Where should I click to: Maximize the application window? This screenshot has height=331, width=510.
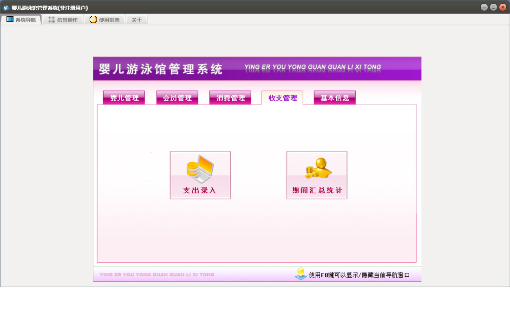coord(493,7)
